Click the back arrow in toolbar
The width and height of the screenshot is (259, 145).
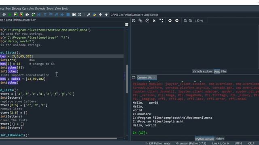click(100, 14)
